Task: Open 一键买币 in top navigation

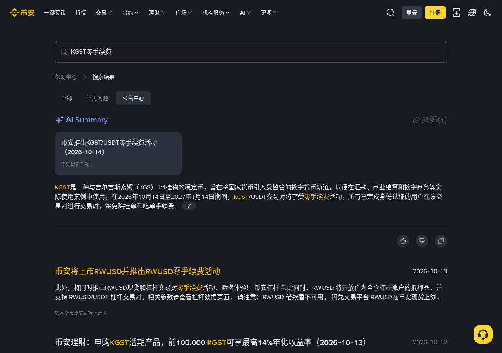Action: click(x=55, y=13)
